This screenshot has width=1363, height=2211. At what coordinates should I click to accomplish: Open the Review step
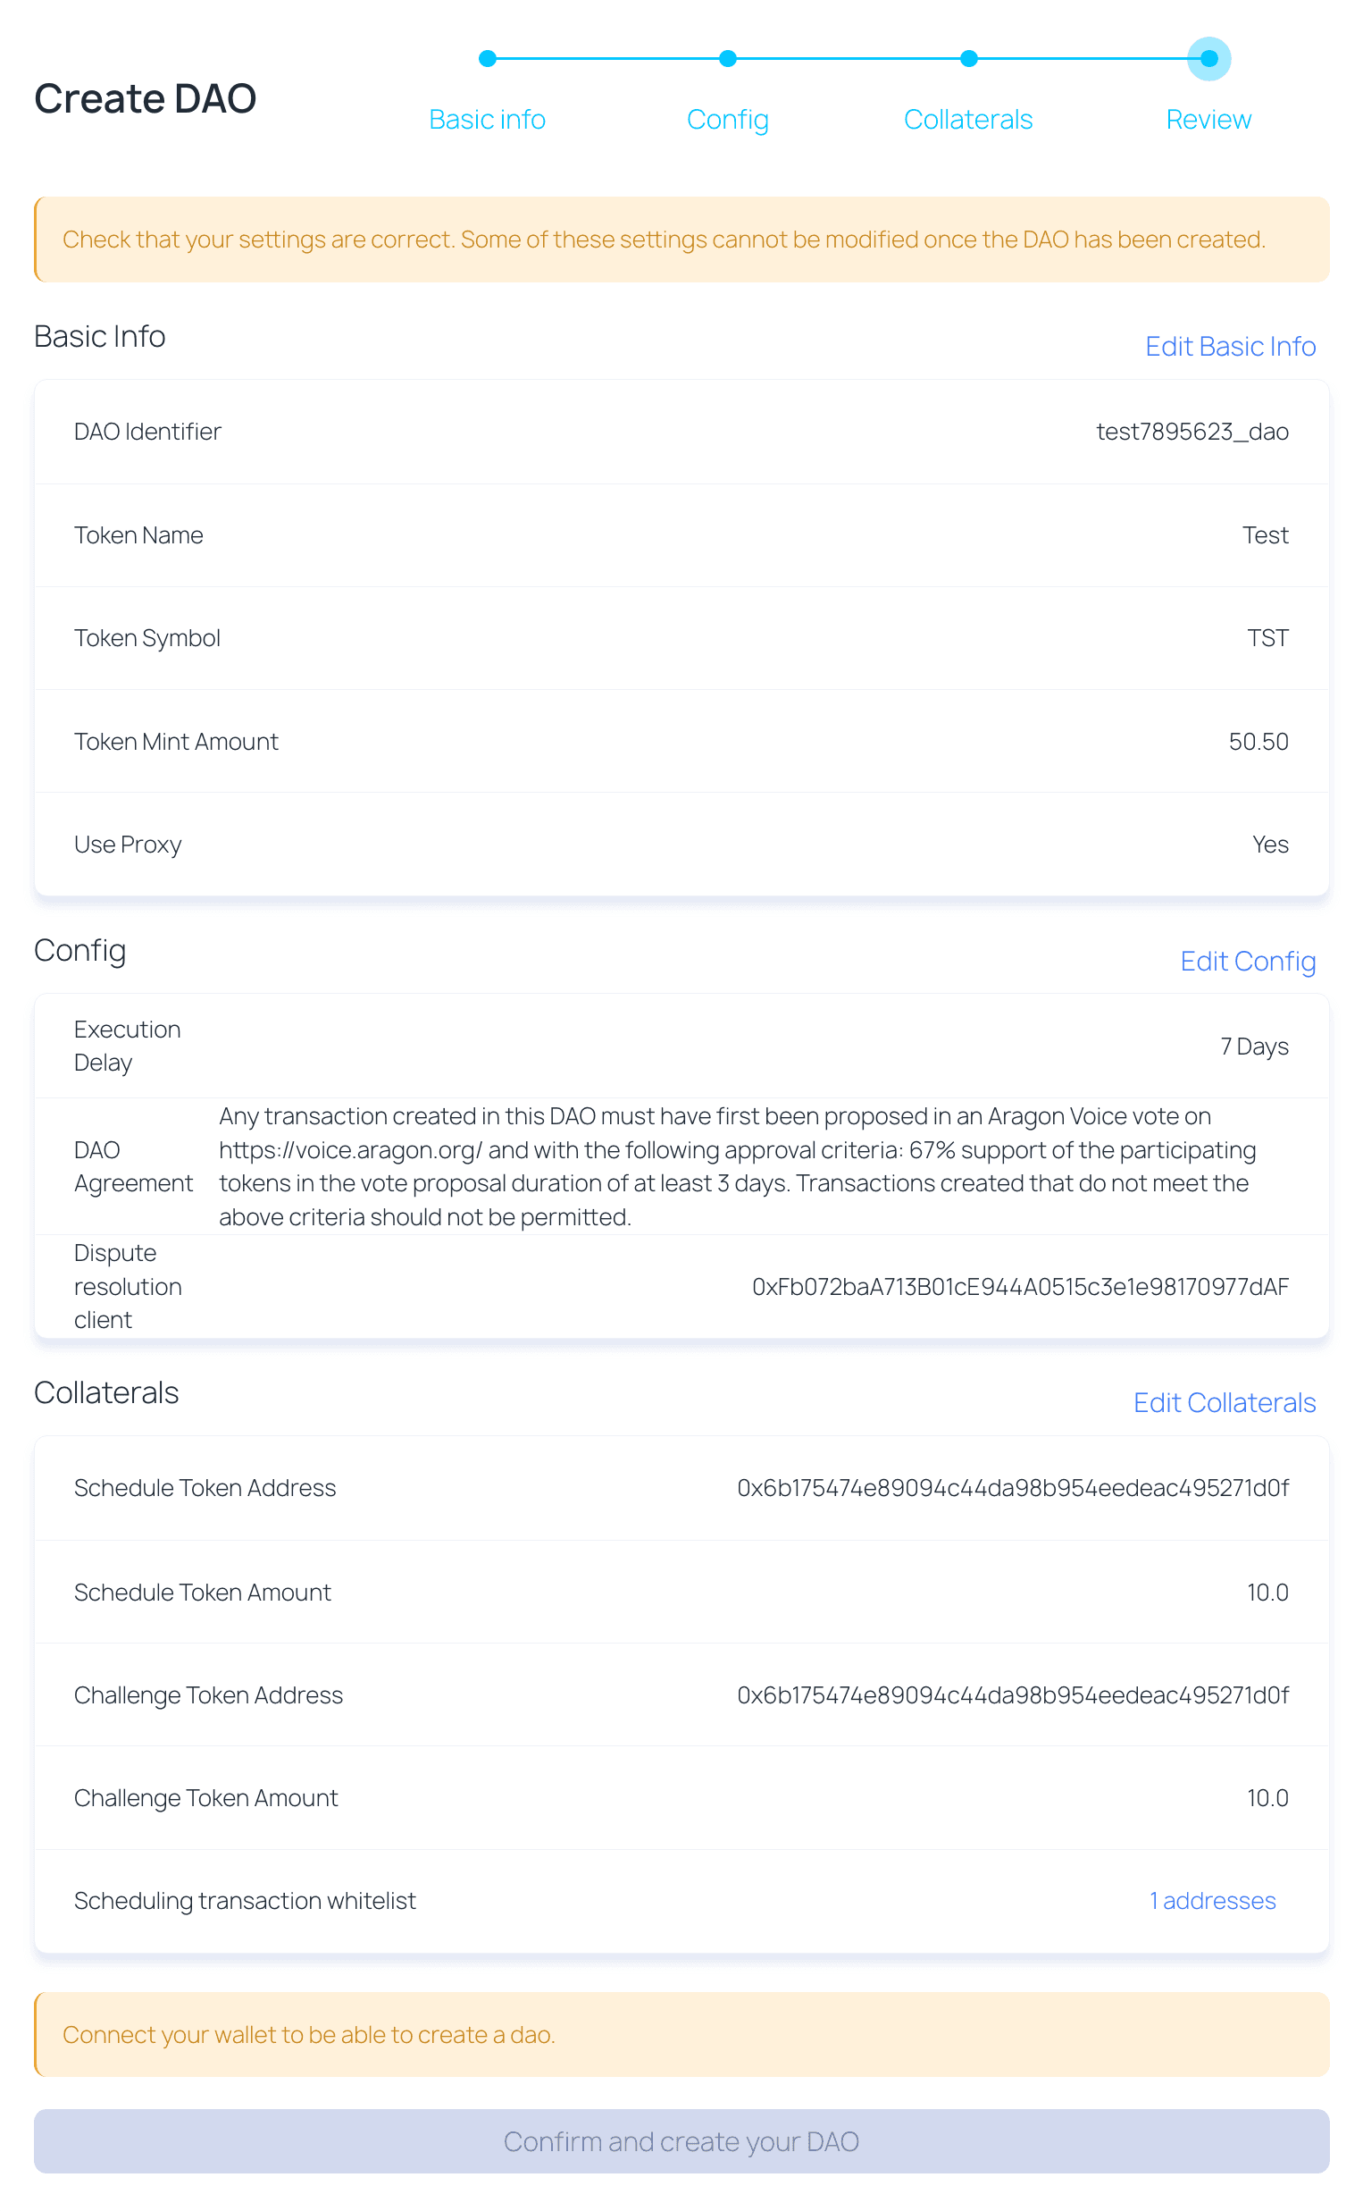coord(1208,118)
